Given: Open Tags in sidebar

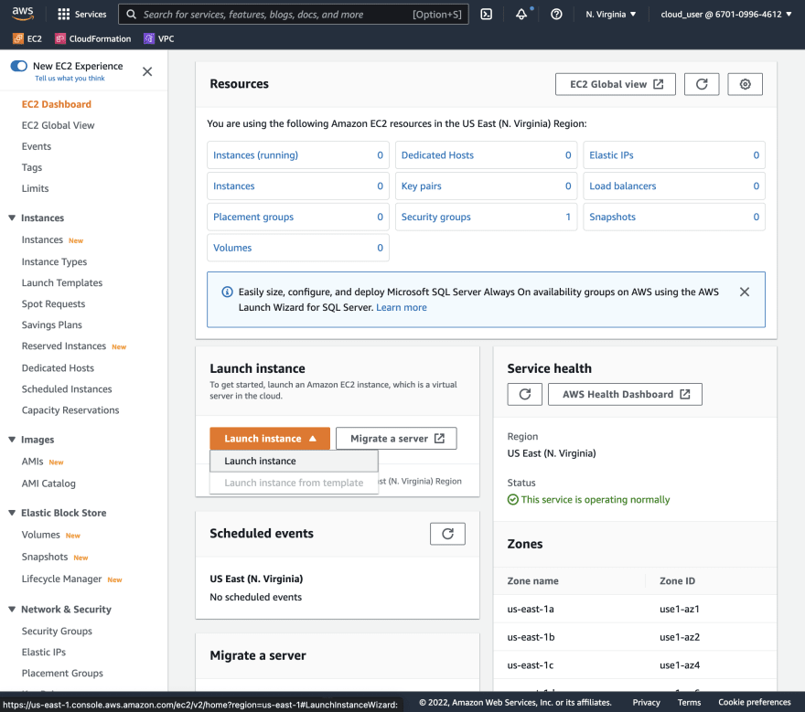Looking at the screenshot, I should [x=32, y=167].
